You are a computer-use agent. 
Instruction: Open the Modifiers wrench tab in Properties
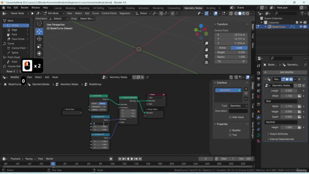click(258, 117)
